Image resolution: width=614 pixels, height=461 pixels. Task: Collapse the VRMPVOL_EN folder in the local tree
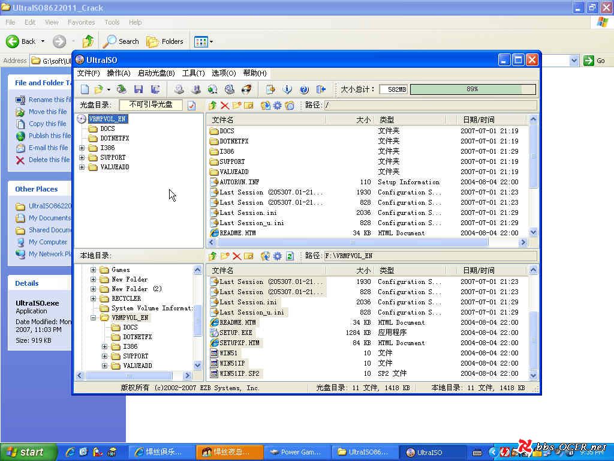93,318
